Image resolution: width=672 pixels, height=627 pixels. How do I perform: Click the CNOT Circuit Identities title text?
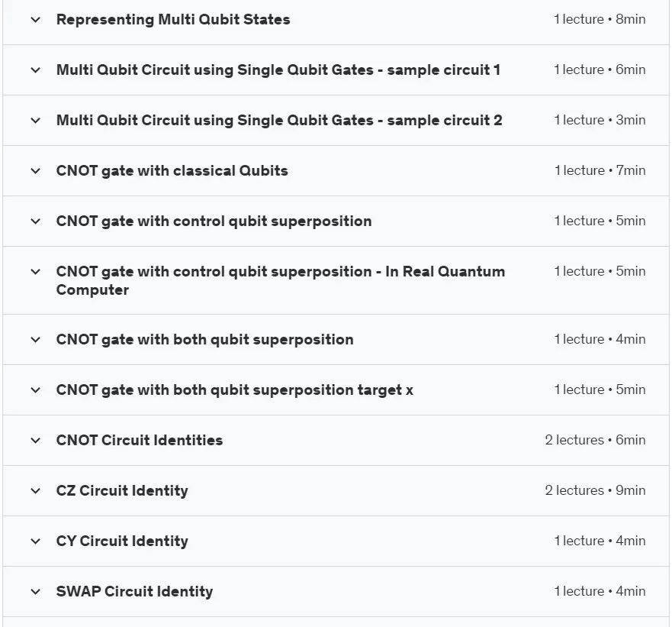[140, 441]
